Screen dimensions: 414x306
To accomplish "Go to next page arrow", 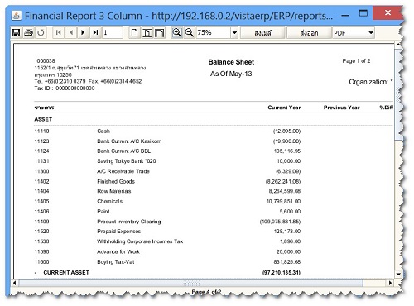I will tap(83, 33).
